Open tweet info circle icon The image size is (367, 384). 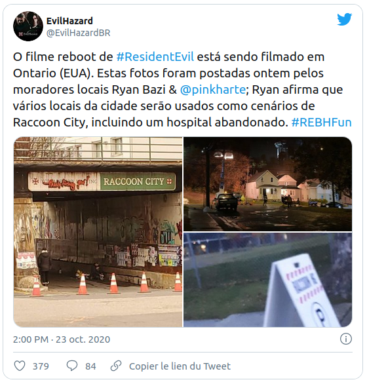click(x=346, y=339)
